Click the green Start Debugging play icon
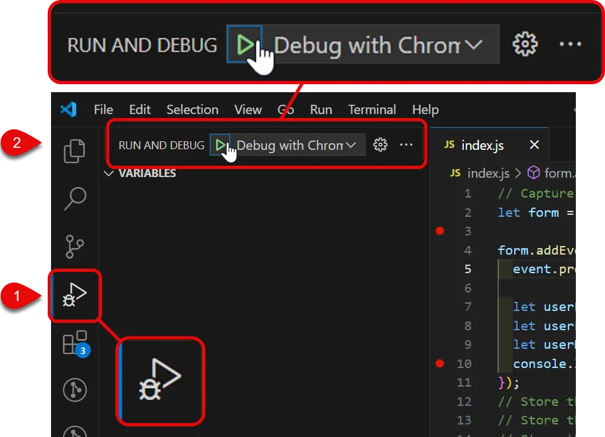Image resolution: width=605 pixels, height=437 pixels. point(220,145)
